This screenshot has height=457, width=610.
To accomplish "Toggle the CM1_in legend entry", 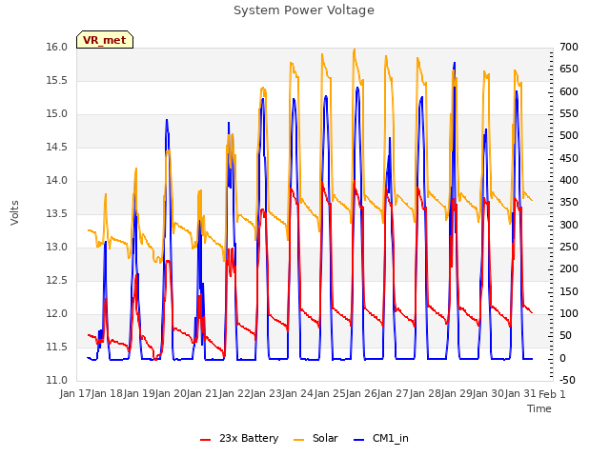I will pyautogui.click(x=381, y=438).
